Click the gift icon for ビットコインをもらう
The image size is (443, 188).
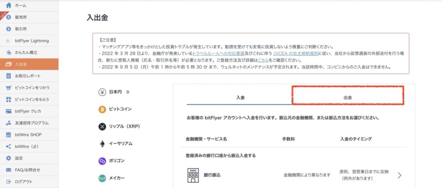pos(9,99)
